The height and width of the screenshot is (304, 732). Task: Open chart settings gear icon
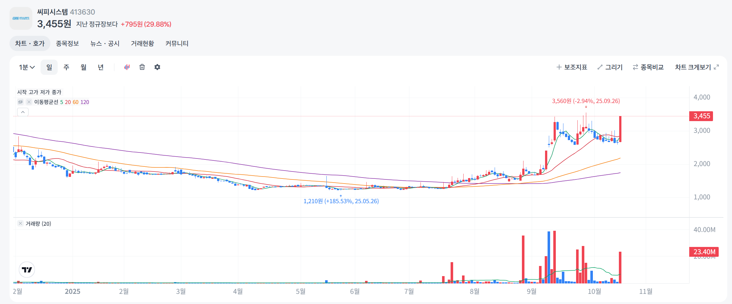click(157, 67)
